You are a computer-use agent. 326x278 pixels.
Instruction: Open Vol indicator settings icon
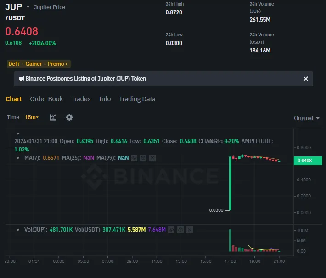[180, 230]
